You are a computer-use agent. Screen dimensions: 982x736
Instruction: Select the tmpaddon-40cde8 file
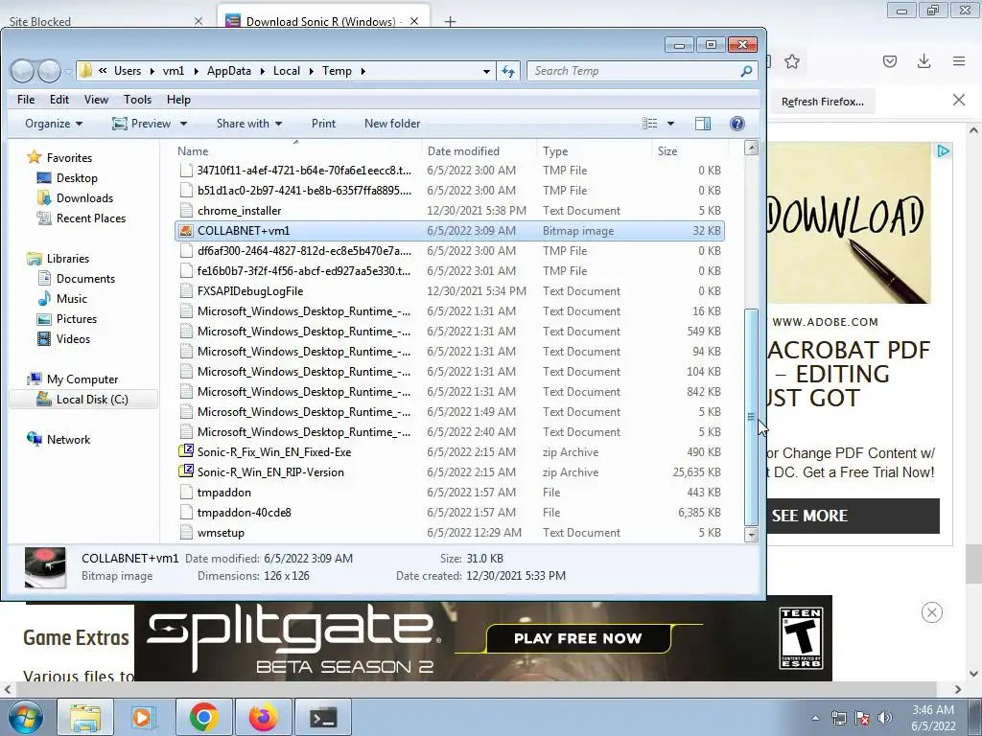tap(449, 513)
